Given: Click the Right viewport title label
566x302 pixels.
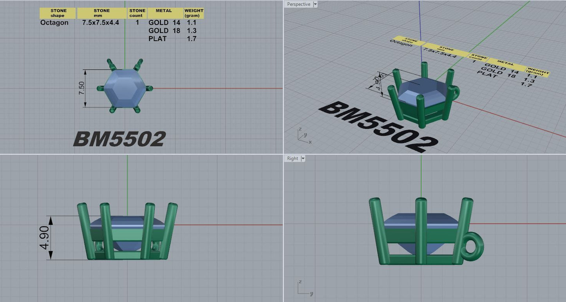Looking at the screenshot, I should [293, 158].
